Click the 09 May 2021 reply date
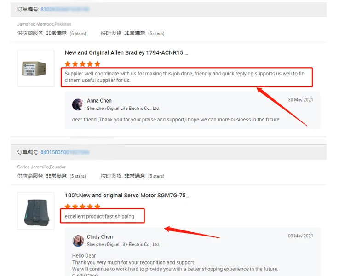Screen dimensions: 345x276 [300, 236]
